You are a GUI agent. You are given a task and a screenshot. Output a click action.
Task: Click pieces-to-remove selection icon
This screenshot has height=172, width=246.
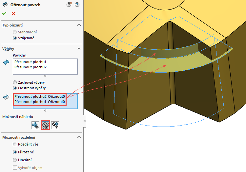6,97
